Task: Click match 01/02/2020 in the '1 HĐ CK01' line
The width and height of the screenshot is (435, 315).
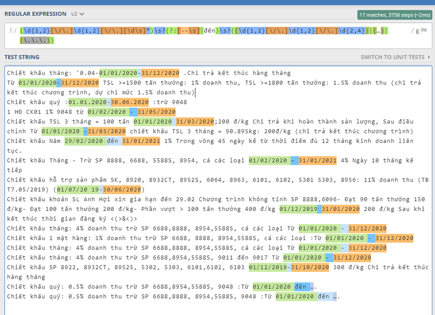Action: pyautogui.click(x=107, y=112)
